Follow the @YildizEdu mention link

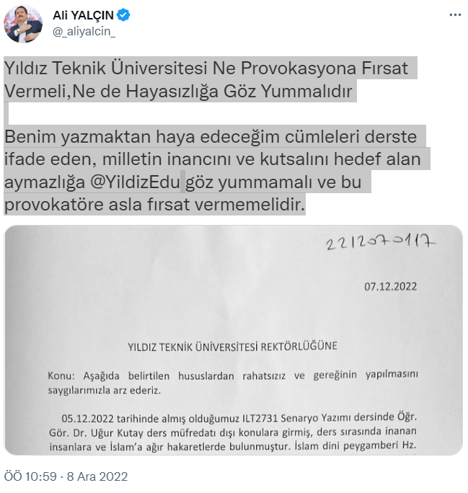pos(136,182)
